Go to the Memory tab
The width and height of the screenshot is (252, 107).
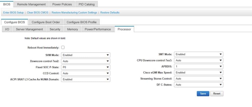(73, 29)
